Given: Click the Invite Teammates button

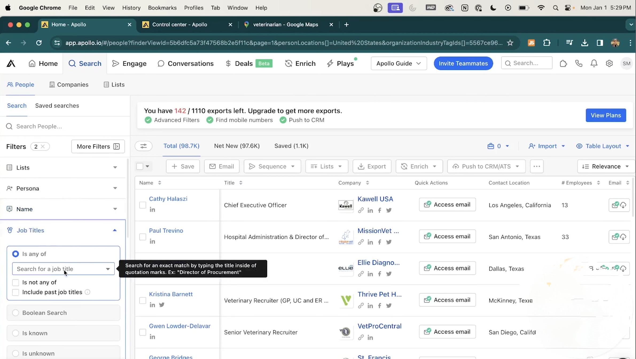Looking at the screenshot, I should (463, 63).
